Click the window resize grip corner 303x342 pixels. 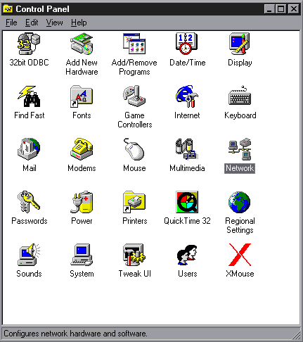point(297,336)
